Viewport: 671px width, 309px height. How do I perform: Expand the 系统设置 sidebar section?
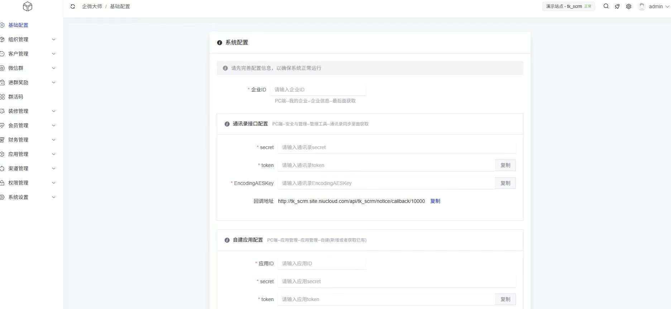point(29,197)
